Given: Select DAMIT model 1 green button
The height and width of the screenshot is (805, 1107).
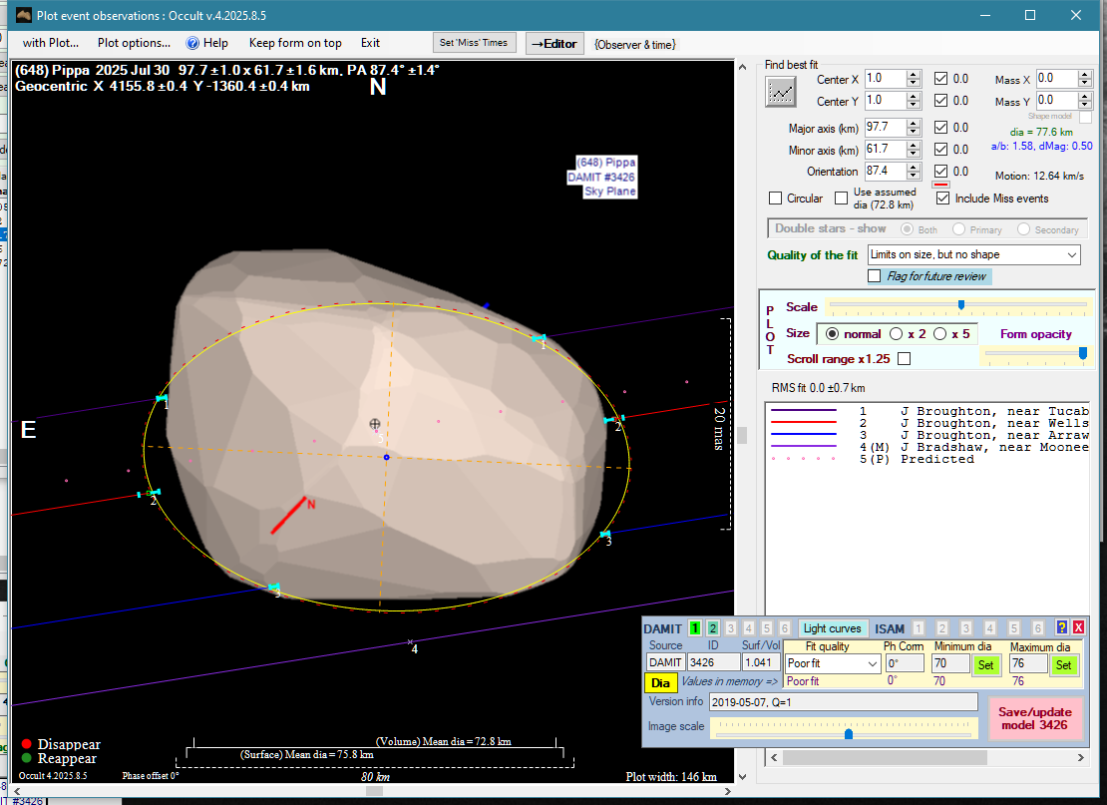Looking at the screenshot, I should click(695, 628).
